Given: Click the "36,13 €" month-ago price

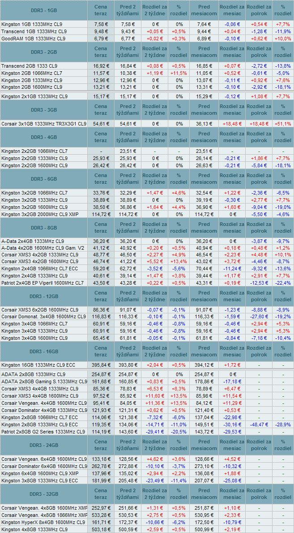Looking at the screenshot, I should point(204,124).
